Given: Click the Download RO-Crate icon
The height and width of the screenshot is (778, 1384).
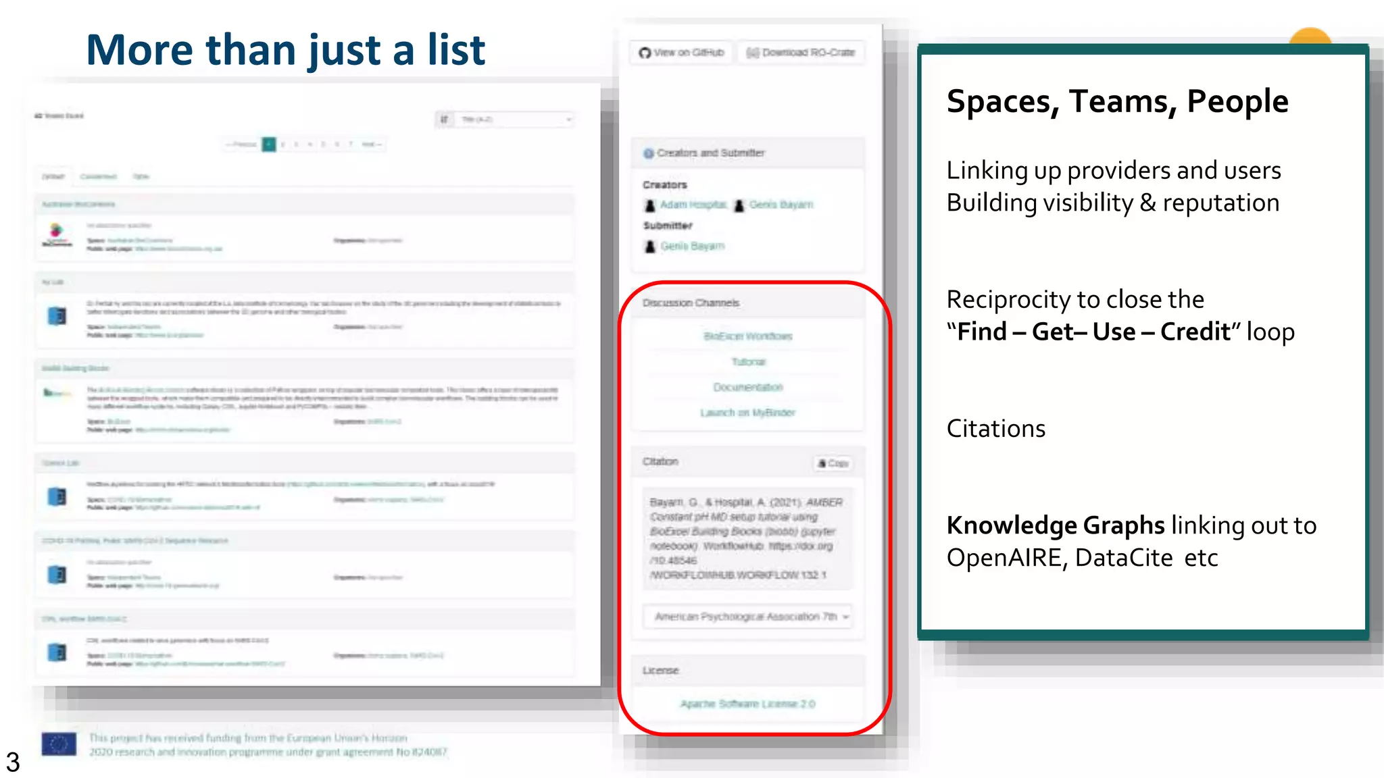Looking at the screenshot, I should (x=752, y=53).
